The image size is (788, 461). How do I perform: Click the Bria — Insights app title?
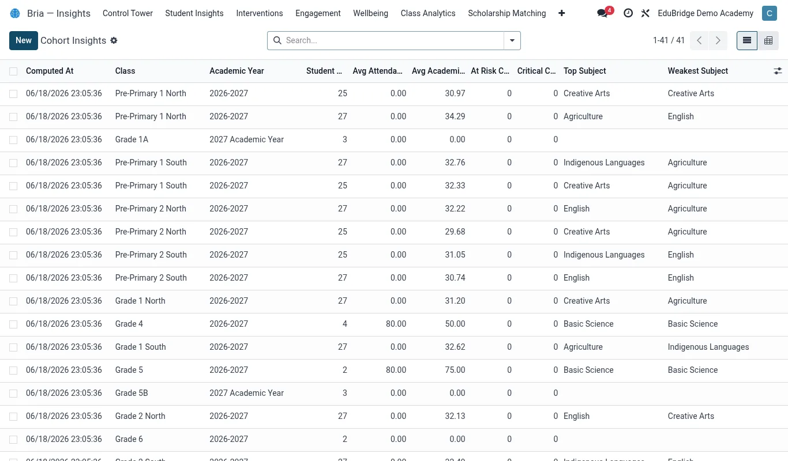[59, 13]
